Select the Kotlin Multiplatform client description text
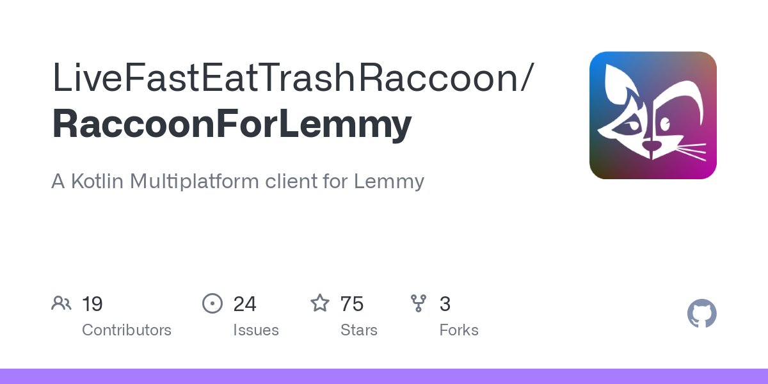 237,181
